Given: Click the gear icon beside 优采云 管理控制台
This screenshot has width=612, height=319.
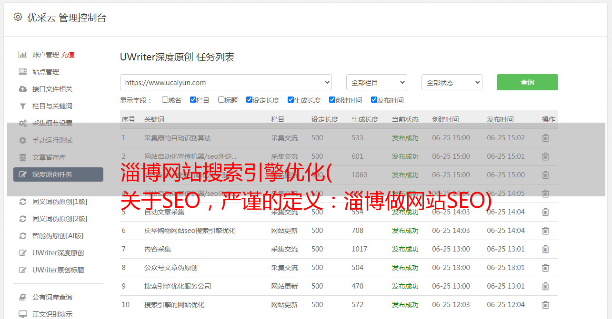Looking at the screenshot, I should click(x=18, y=17).
